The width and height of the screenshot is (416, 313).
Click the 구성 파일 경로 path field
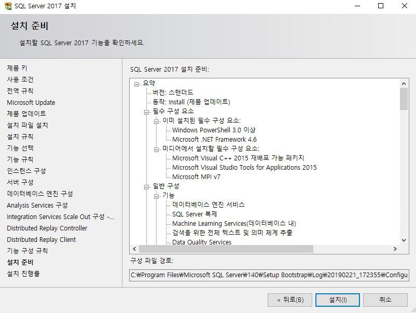tap(269, 275)
